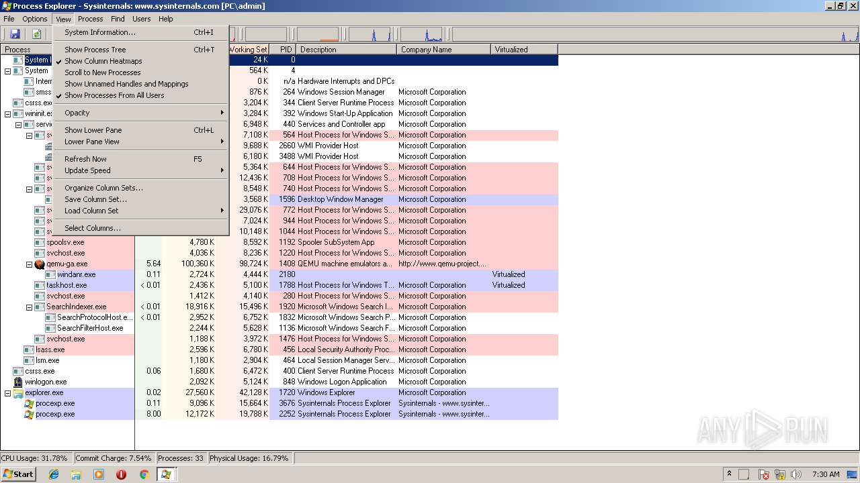The width and height of the screenshot is (860, 483).
Task: Click the icon of procexp.exe PID 3676
Action: 29,403
